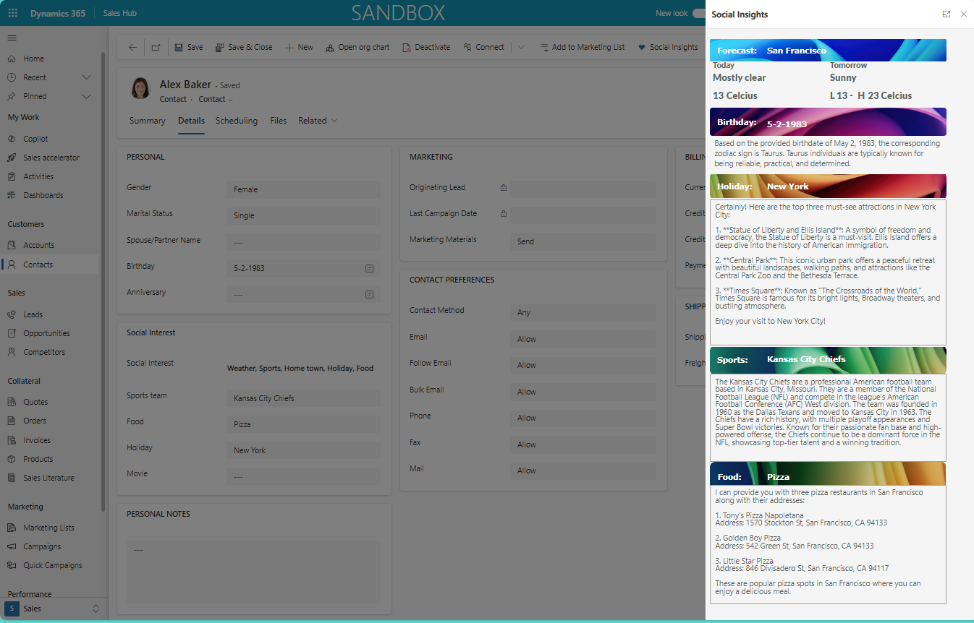Open the Contact form selector dropdown
Viewport: 974px width, 623px height.
click(216, 99)
